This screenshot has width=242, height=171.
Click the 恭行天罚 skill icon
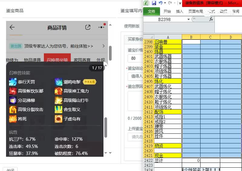point(13,82)
